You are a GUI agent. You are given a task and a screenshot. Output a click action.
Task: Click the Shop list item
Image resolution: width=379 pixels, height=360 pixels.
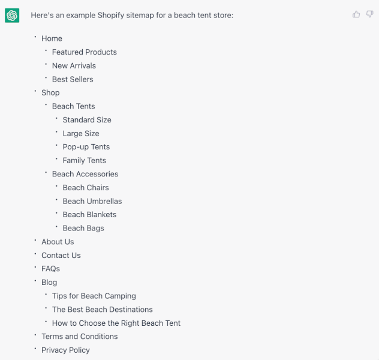pyautogui.click(x=50, y=92)
